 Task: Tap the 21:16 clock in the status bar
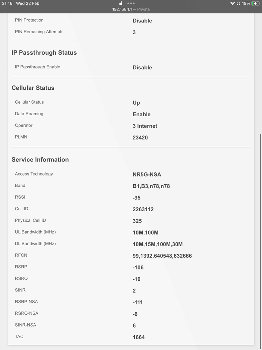(7, 4)
